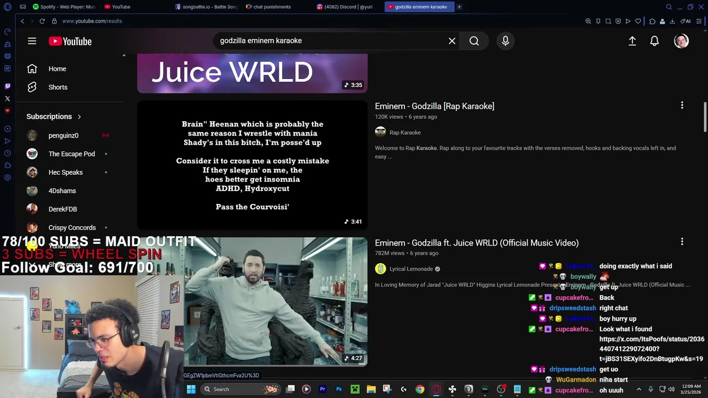
Task: Play the Rap Karaoke lyrics thumbnail
Action: [x=252, y=165]
